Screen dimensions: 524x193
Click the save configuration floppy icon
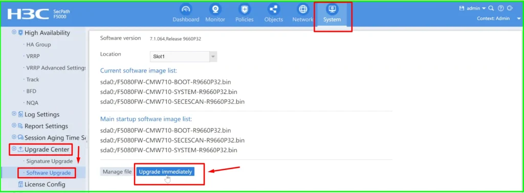click(462, 8)
